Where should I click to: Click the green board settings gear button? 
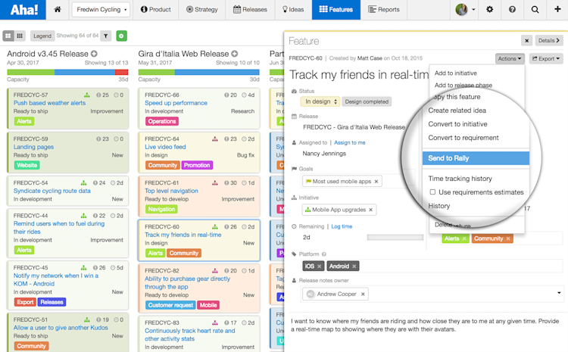121,36
